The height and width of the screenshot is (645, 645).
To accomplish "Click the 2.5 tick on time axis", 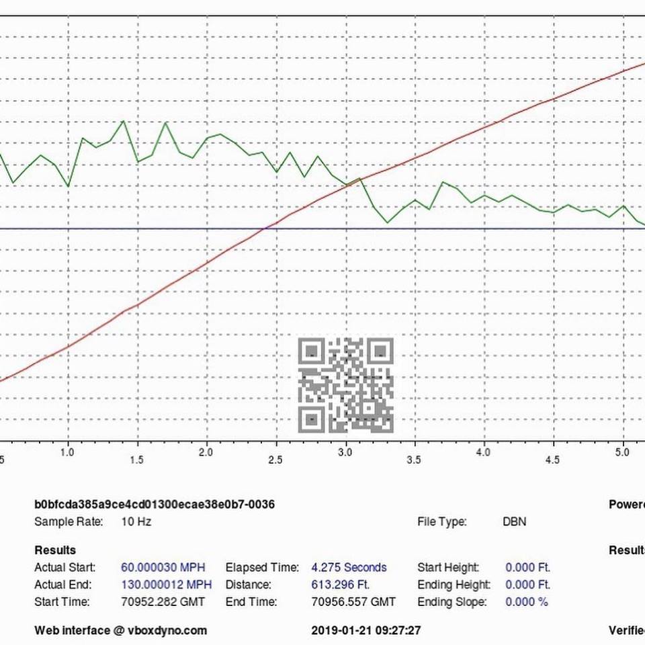I will (275, 460).
